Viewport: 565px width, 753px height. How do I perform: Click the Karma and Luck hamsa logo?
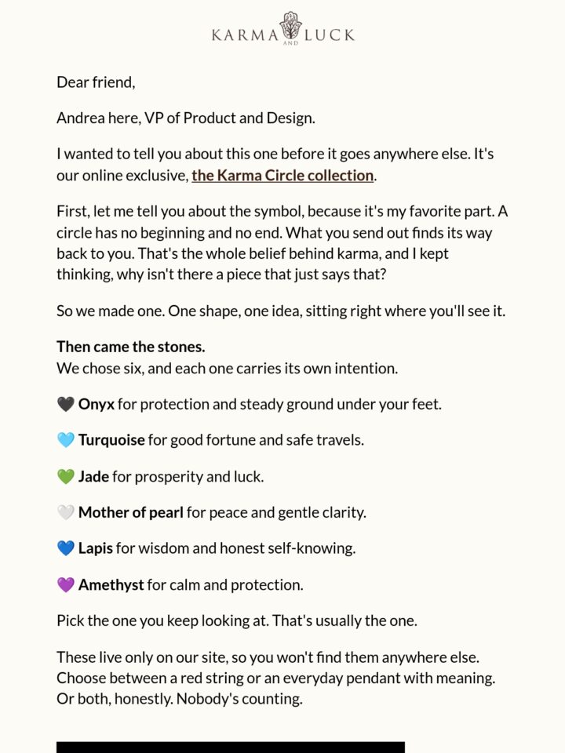(x=290, y=26)
